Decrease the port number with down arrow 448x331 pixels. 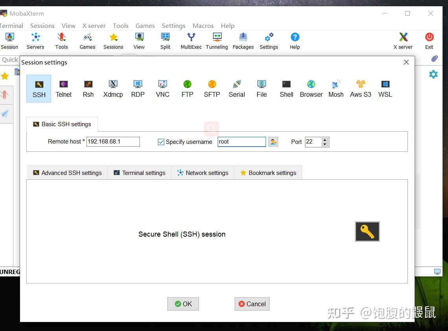(x=325, y=144)
